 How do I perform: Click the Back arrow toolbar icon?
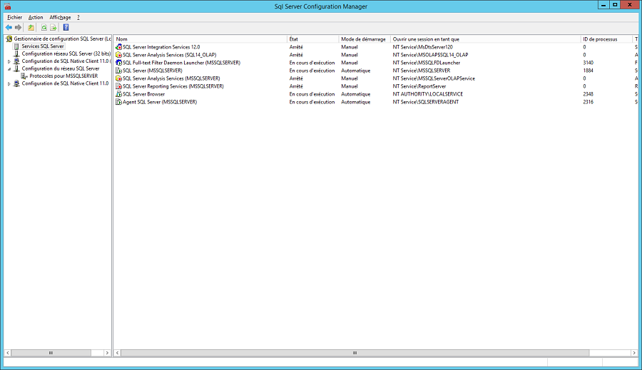(9, 27)
